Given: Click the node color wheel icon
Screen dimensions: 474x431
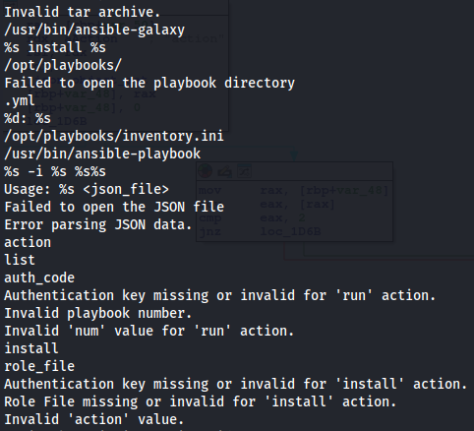Looking at the screenshot, I should [205, 171].
